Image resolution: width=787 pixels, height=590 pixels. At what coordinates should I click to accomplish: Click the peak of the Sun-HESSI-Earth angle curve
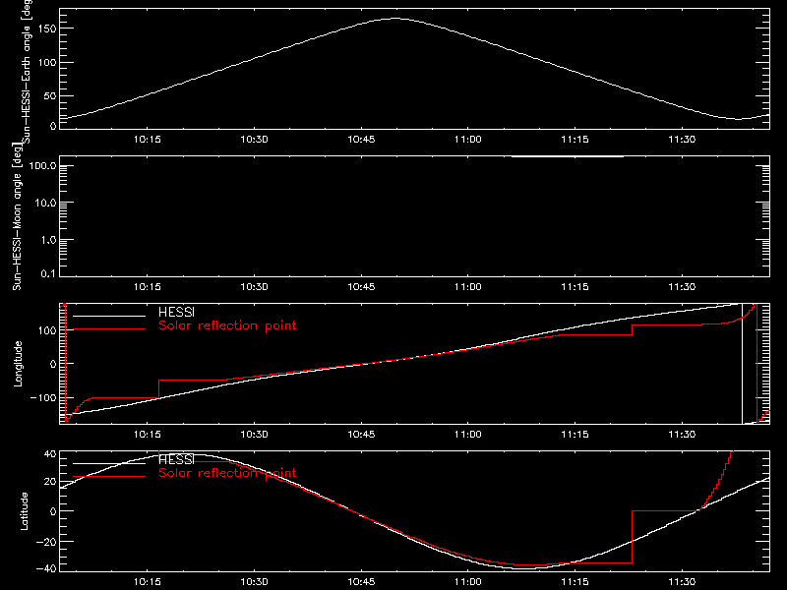coord(395,19)
